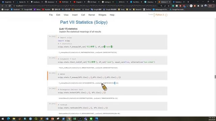Viewport: 216px width, 121px height.
Task: Click the Chrome update button
Action: [x=211, y=6]
